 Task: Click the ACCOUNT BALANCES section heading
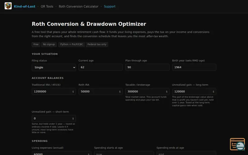click(48, 78)
